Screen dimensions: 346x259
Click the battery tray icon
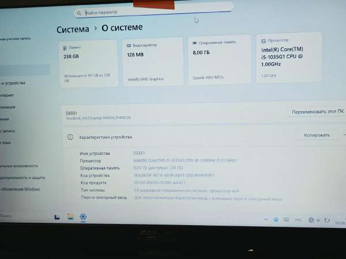327,220
